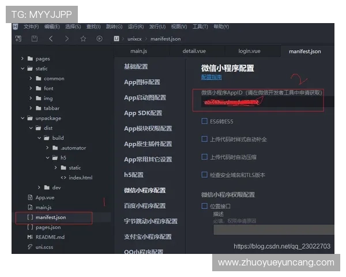346x277 pixels.
Task: Open the 基础配置 section
Action: (x=136, y=66)
